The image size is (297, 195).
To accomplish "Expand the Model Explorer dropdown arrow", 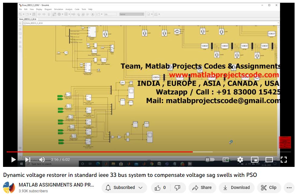I will (x=69, y=14).
